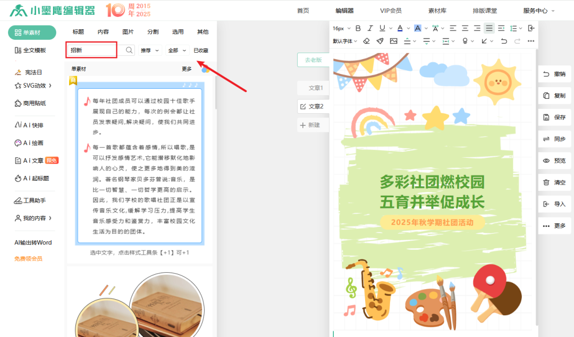Enable italic text style
Image resolution: width=574 pixels, height=337 pixels.
pyautogui.click(x=370, y=28)
